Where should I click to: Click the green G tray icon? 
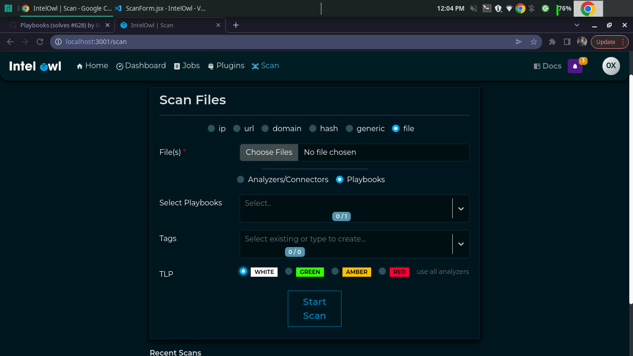[x=545, y=8]
